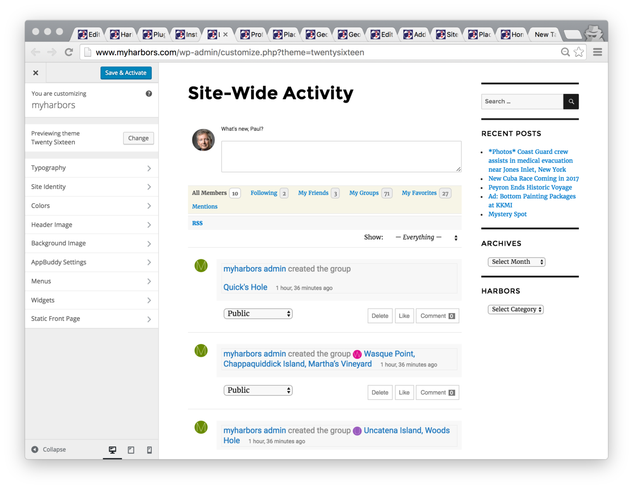Select the Mentions activity tab
This screenshot has width=633, height=489.
tap(205, 207)
